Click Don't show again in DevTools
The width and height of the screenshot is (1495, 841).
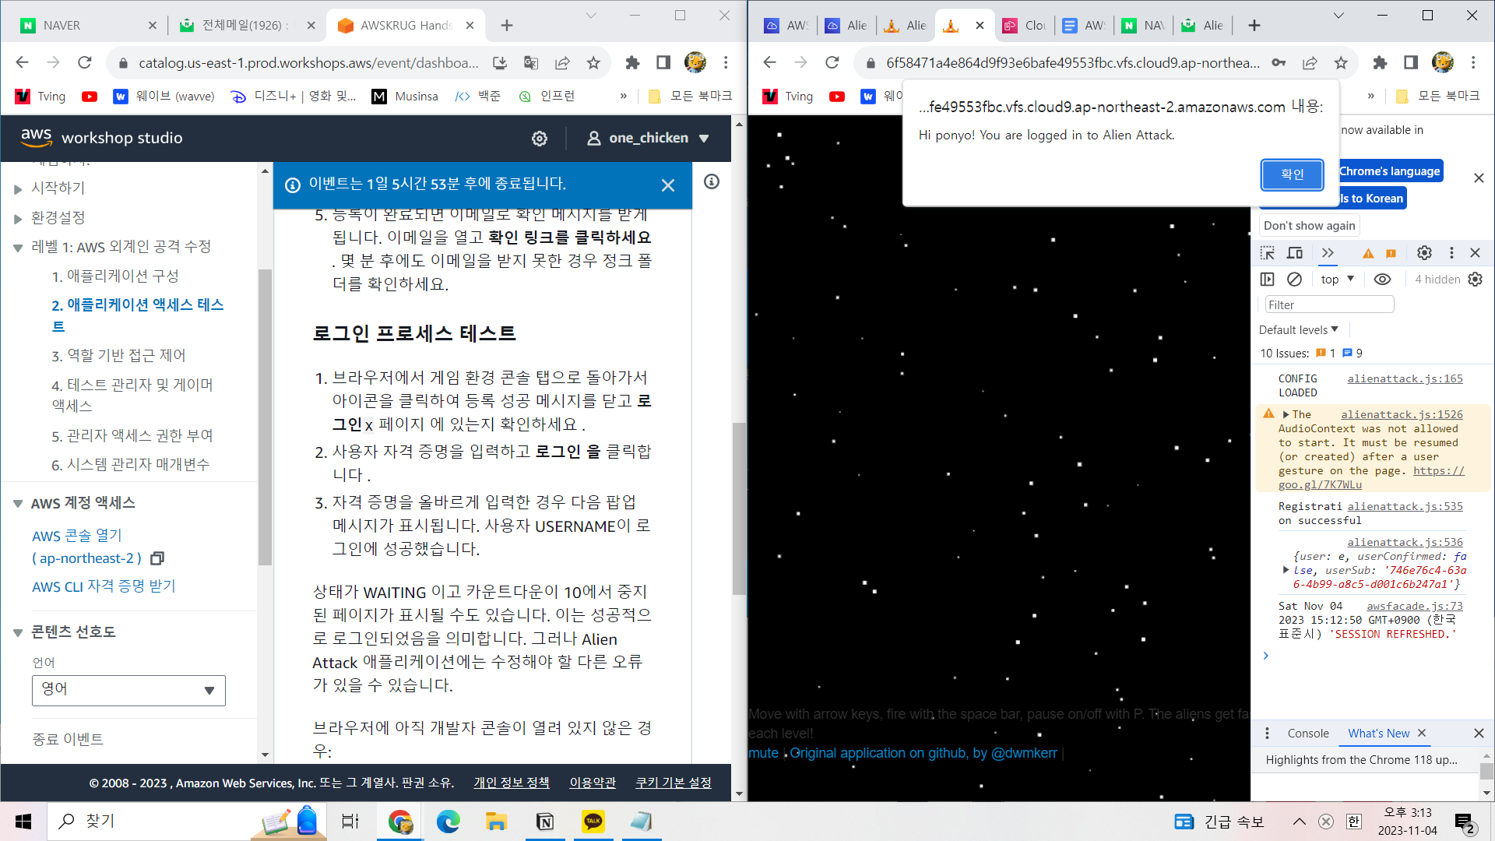pyautogui.click(x=1309, y=225)
